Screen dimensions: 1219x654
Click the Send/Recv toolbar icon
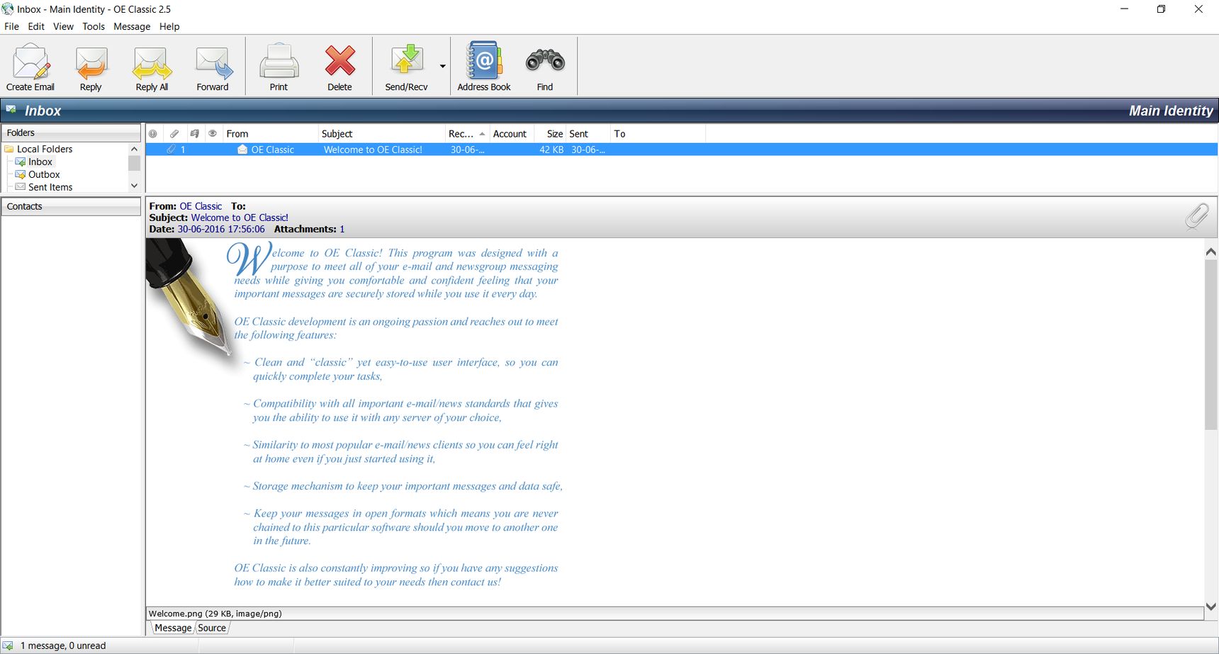click(x=406, y=66)
